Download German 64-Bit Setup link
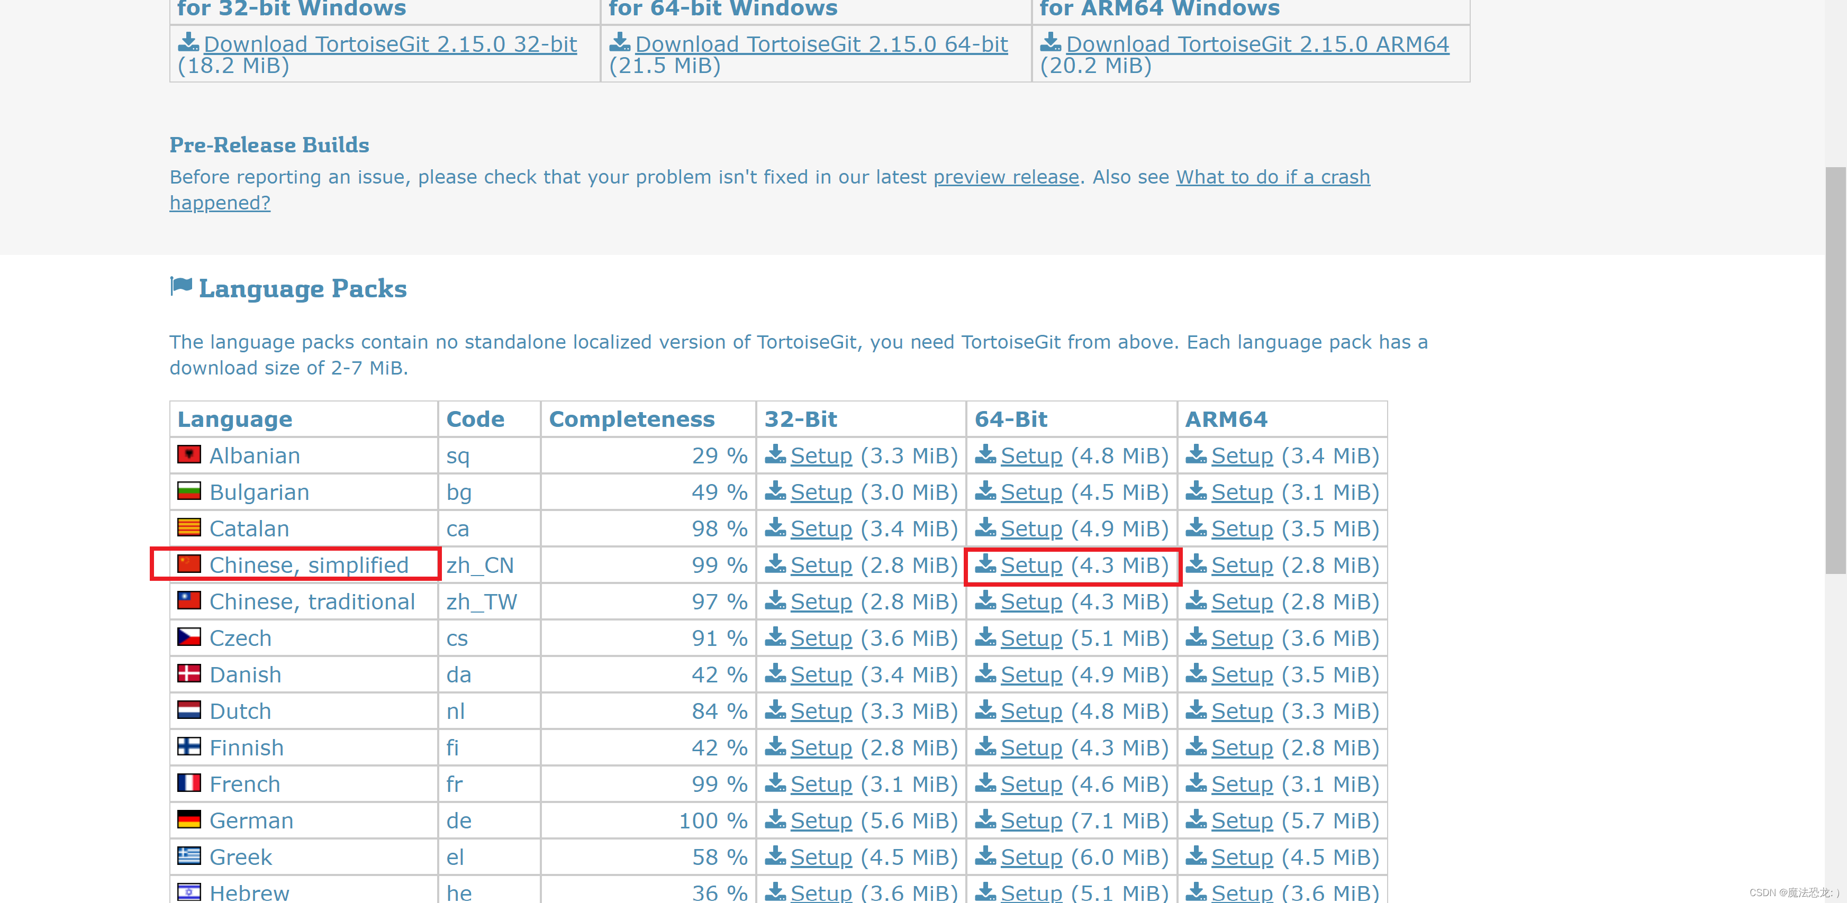Image resolution: width=1847 pixels, height=903 pixels. tap(1031, 820)
